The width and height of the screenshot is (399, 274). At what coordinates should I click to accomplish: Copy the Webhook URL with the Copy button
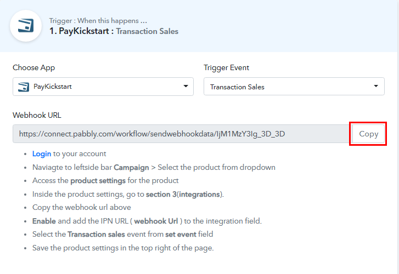pos(368,134)
